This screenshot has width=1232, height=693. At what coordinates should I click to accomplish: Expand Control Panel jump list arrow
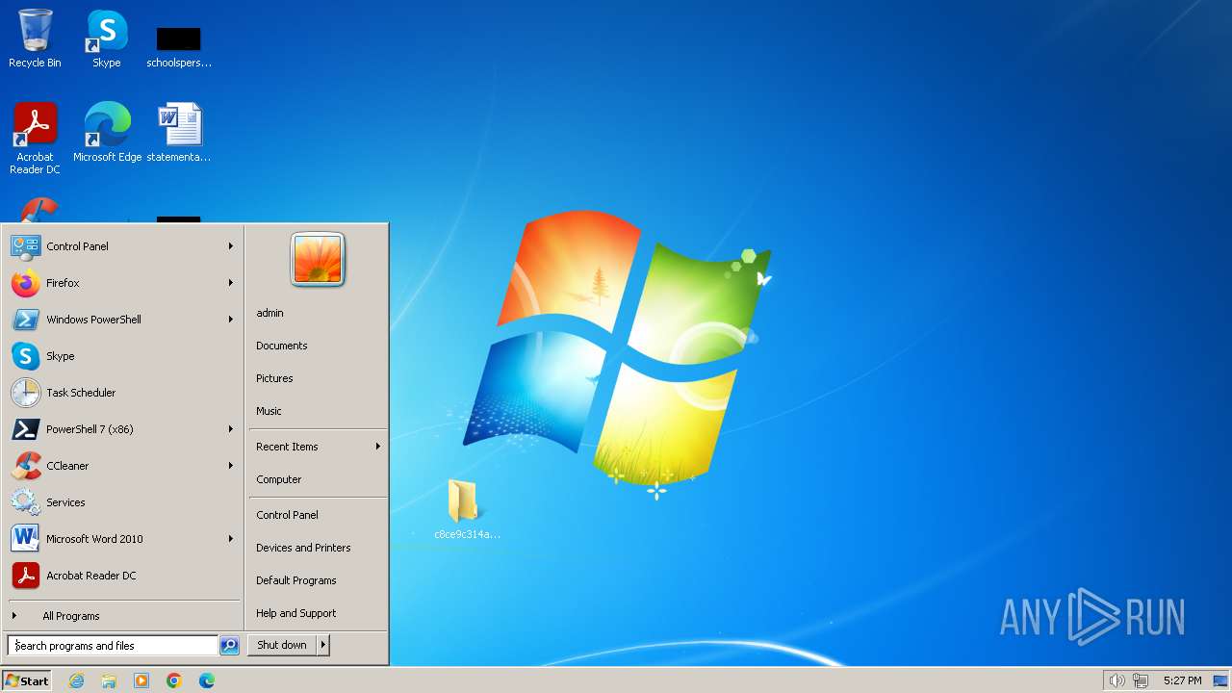231,246
